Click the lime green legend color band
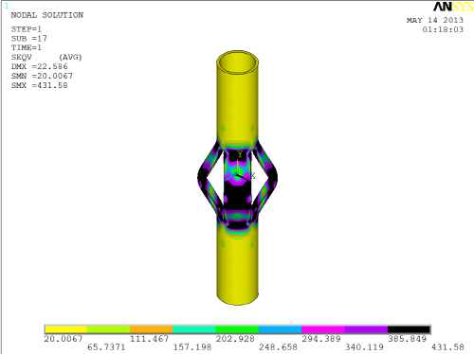This screenshot has width=474, height=354. [109, 329]
